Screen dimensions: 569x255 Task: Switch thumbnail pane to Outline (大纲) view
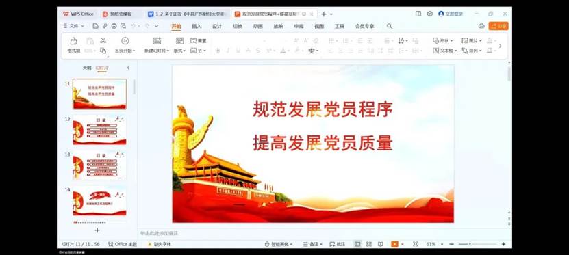click(87, 68)
